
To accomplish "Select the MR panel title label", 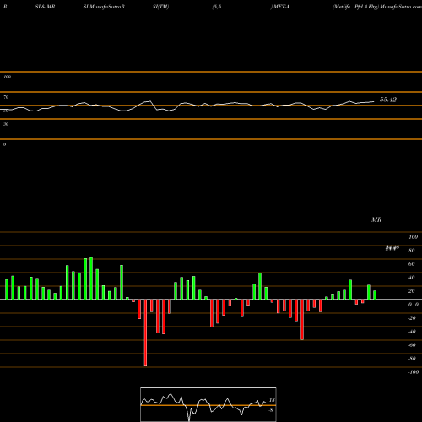I will click(376, 219).
